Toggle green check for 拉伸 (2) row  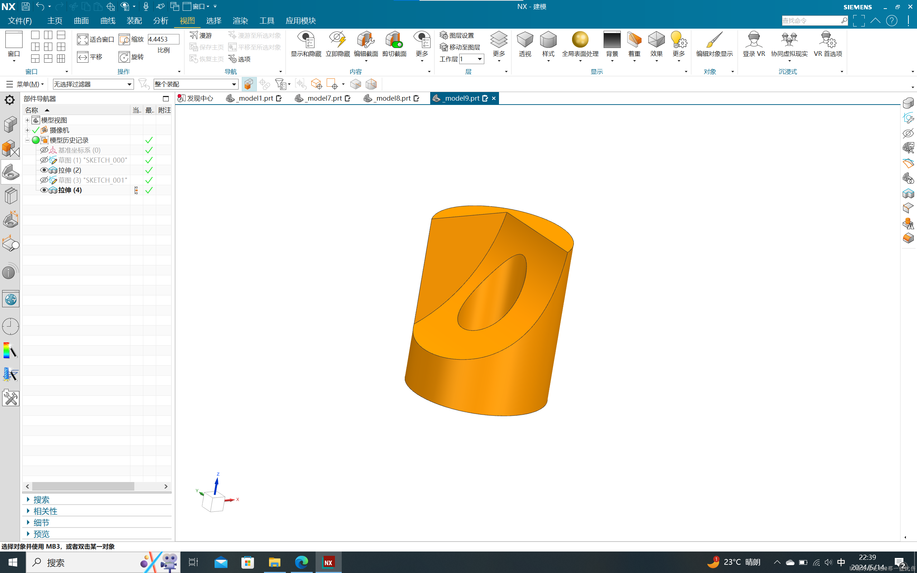(x=149, y=170)
